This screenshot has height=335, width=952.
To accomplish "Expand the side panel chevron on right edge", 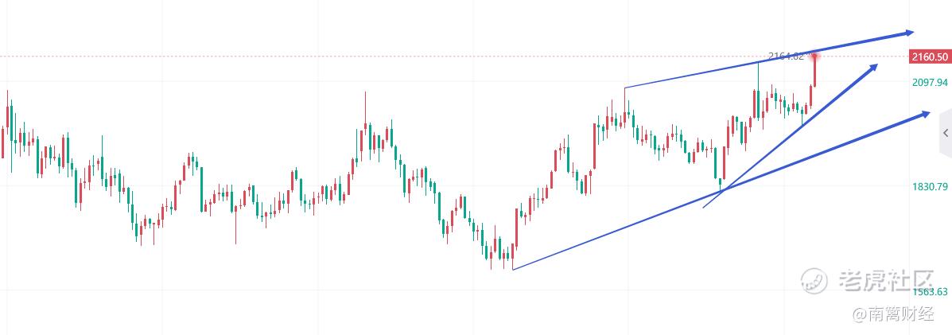I will [x=945, y=133].
